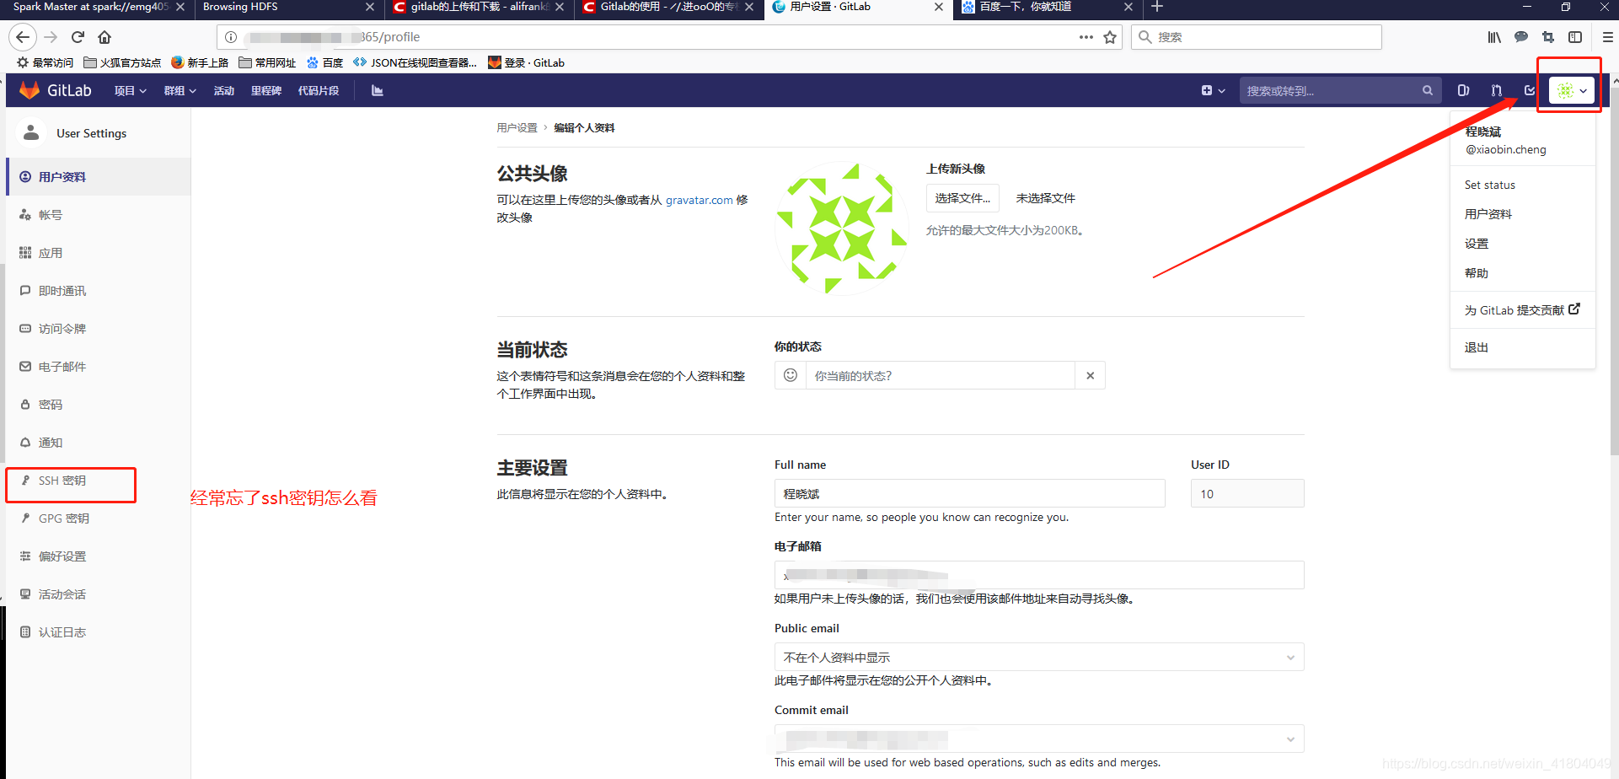Click the 你当前的状态 status input
Image resolution: width=1619 pixels, height=779 pixels.
941,375
